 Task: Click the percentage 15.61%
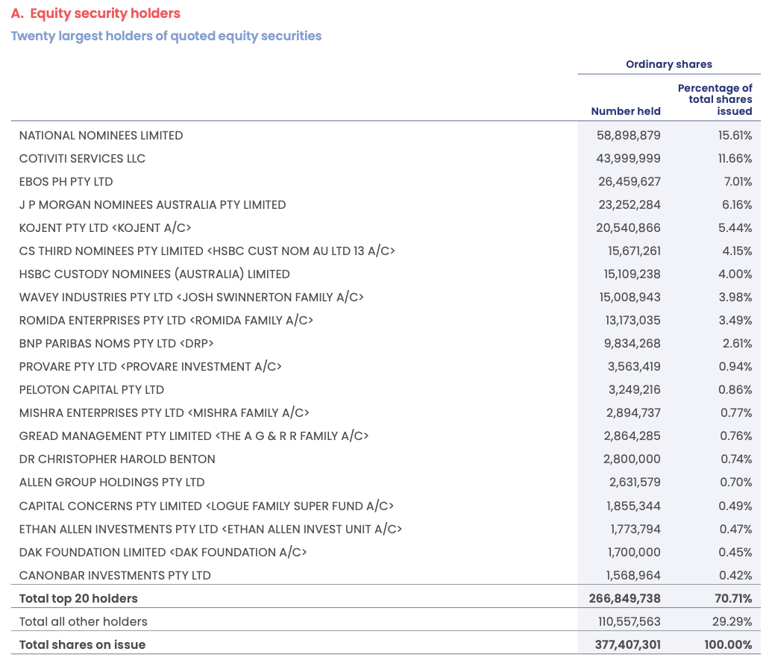[735, 136]
